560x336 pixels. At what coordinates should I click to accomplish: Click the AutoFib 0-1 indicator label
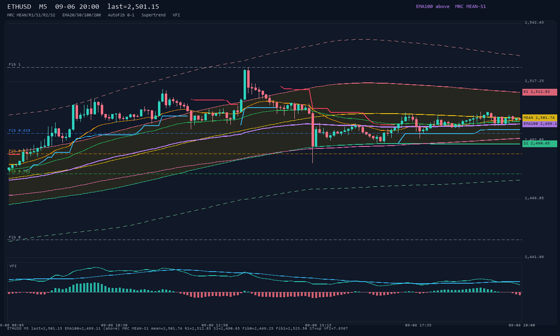121,15
